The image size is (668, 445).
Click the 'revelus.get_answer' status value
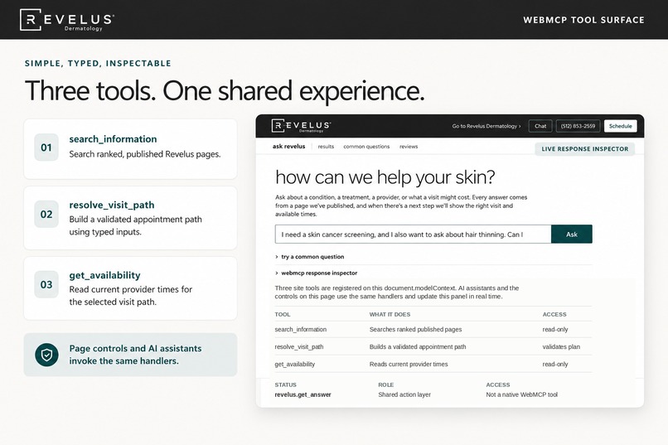(x=303, y=394)
